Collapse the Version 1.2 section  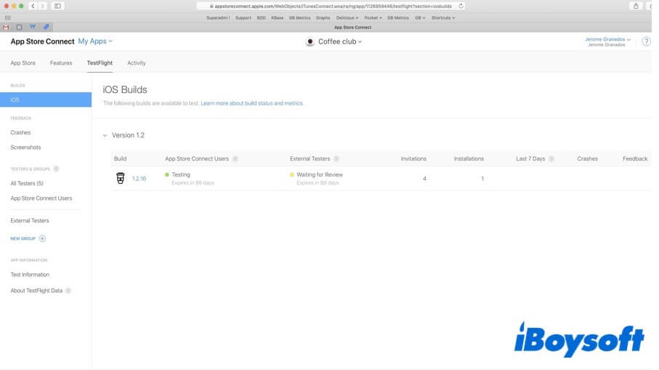105,135
